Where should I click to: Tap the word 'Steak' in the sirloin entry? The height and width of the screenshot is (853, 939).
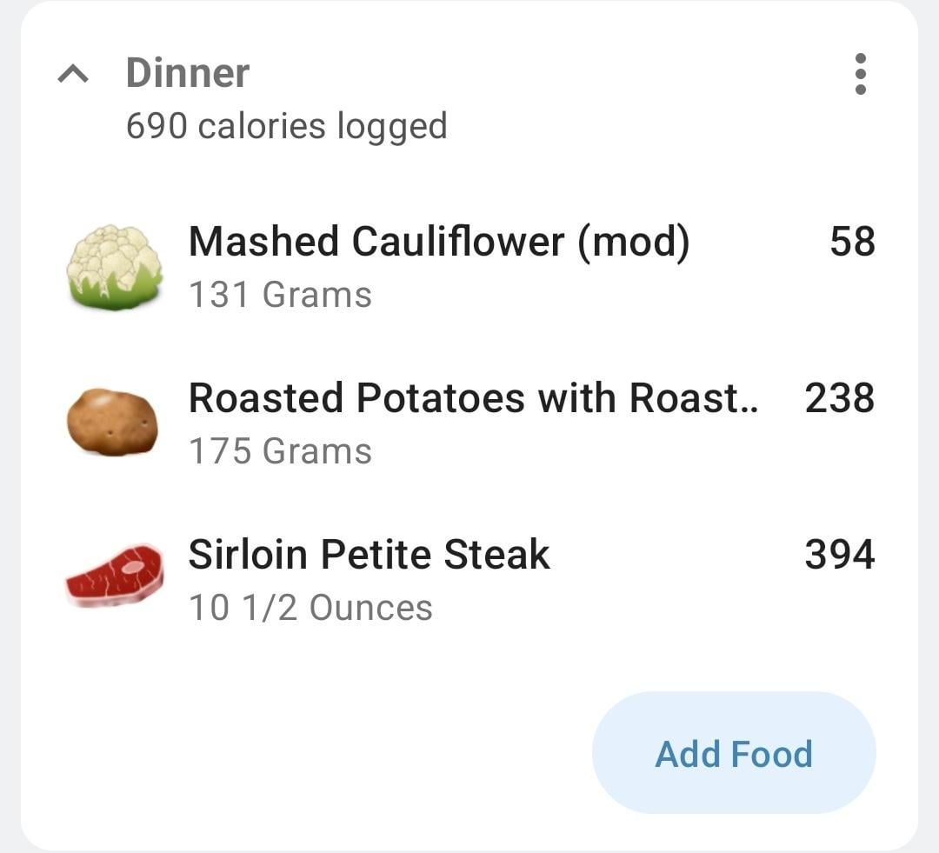496,555
